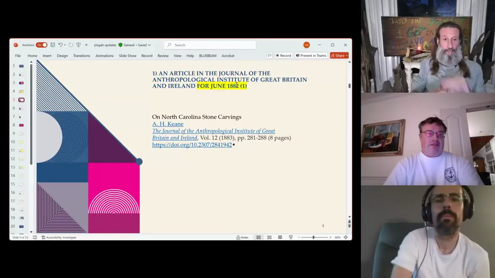
Task: Go to the Transitions tab
Action: click(82, 56)
